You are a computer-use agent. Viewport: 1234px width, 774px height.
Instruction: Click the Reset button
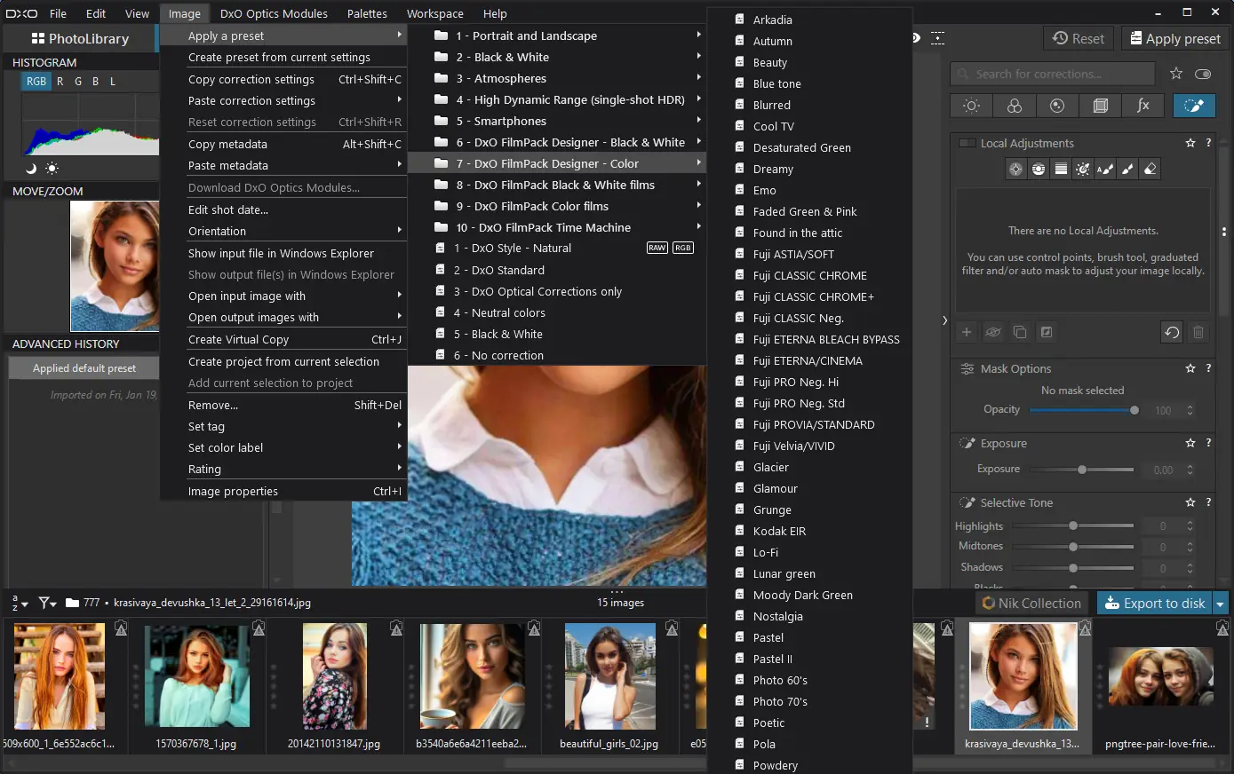(1078, 38)
